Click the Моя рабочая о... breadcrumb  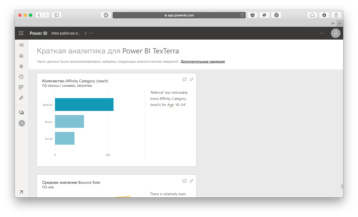coord(66,33)
